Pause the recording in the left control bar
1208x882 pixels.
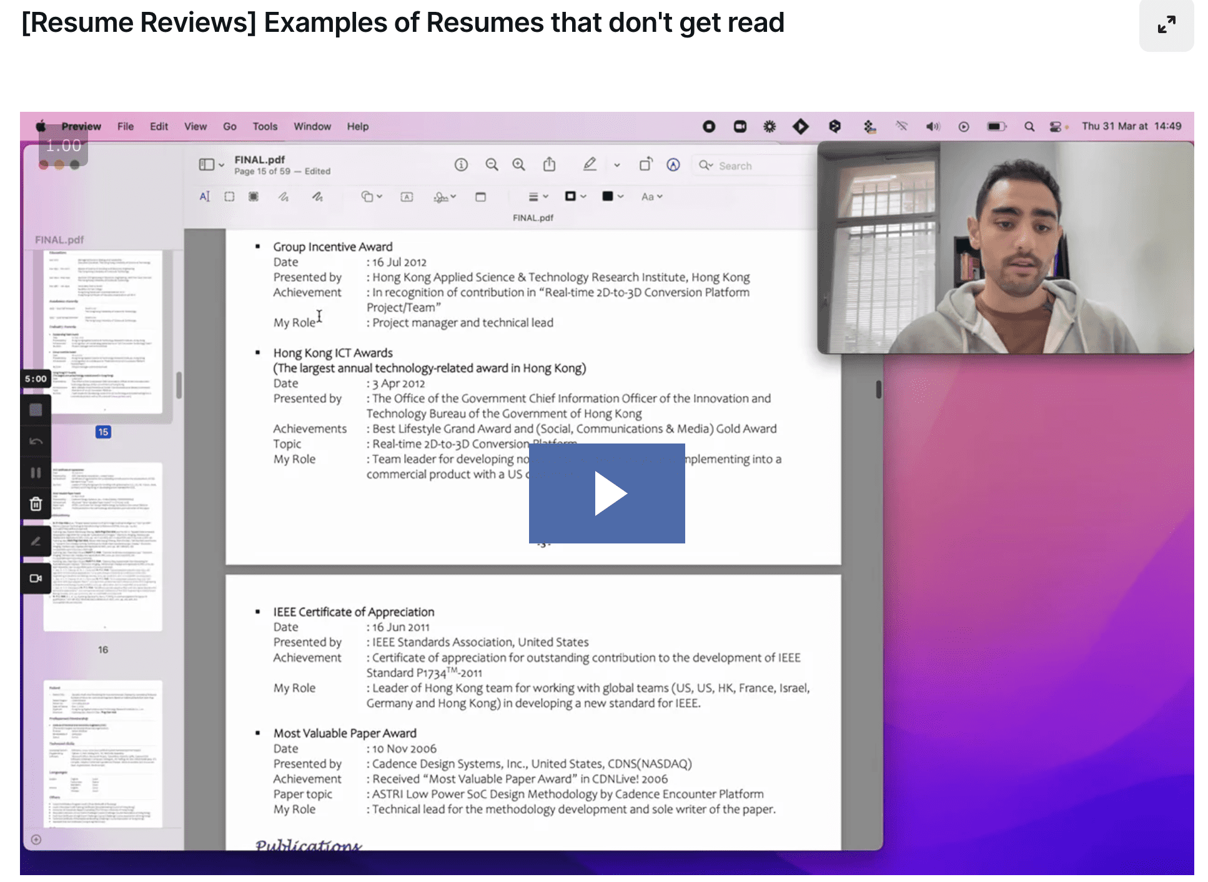(36, 473)
